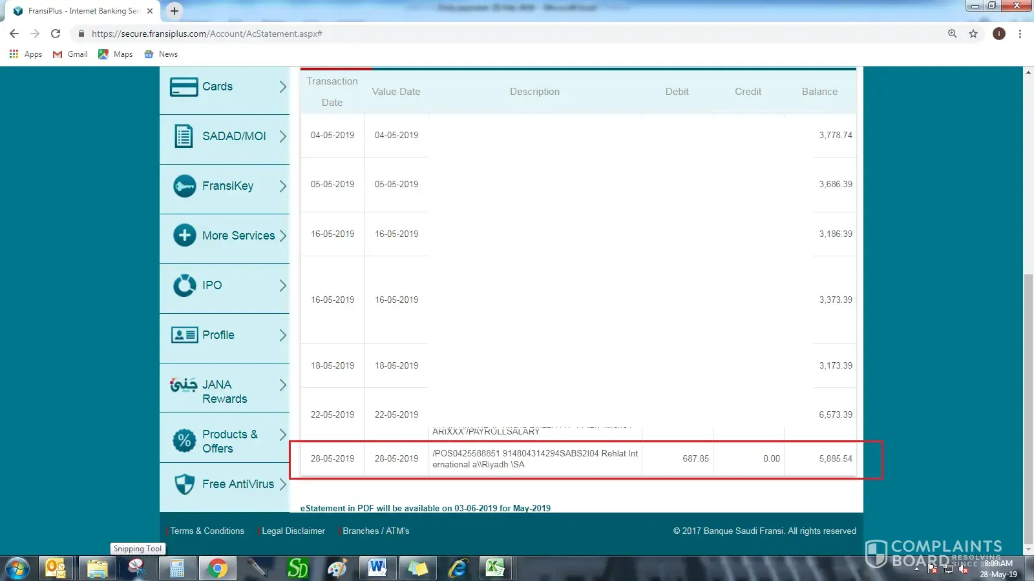Expand the JANA Rewards chevron arrow

[282, 385]
